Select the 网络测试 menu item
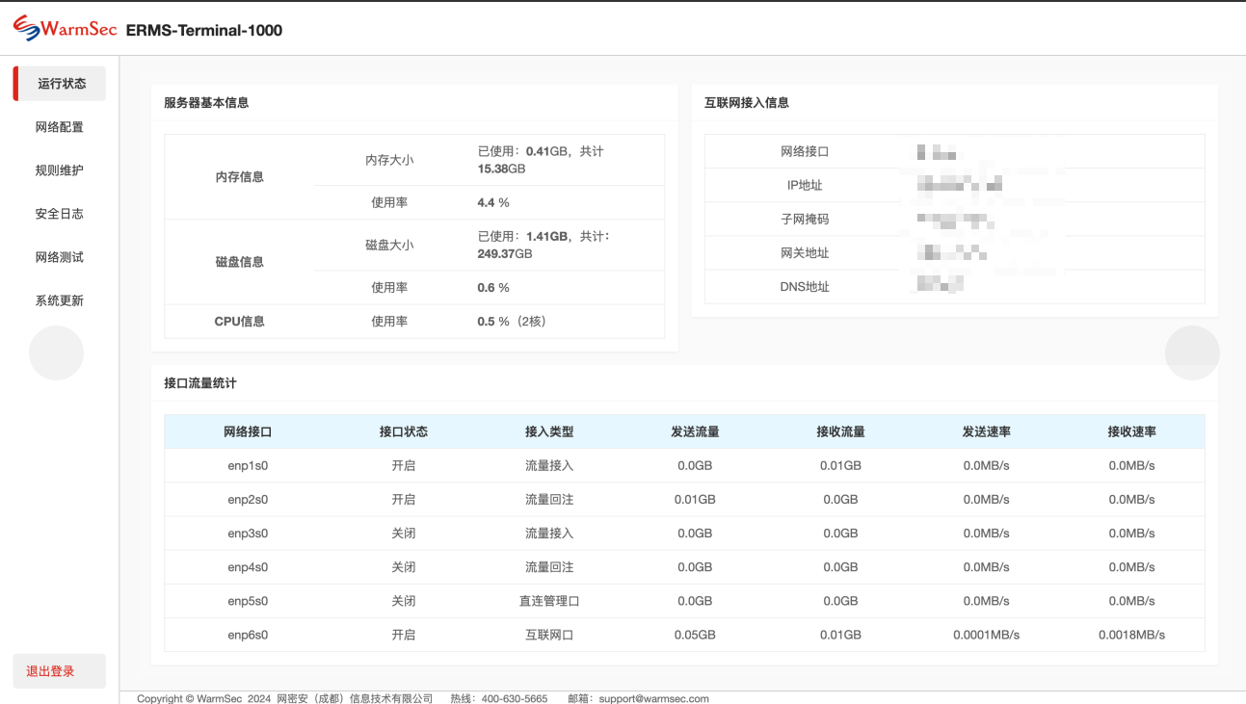The image size is (1246, 704). [x=60, y=257]
